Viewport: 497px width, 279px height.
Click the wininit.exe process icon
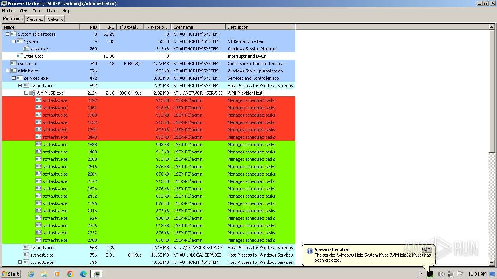point(14,71)
